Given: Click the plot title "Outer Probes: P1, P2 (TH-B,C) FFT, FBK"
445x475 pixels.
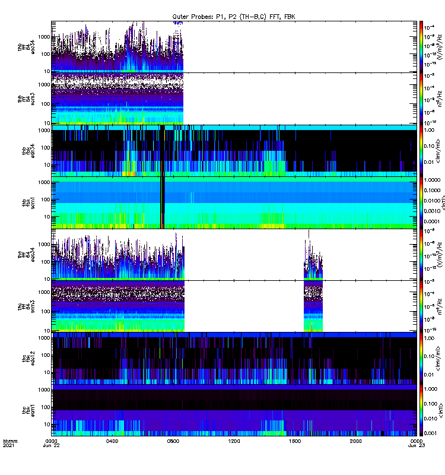Looking at the screenshot, I should (x=234, y=17).
